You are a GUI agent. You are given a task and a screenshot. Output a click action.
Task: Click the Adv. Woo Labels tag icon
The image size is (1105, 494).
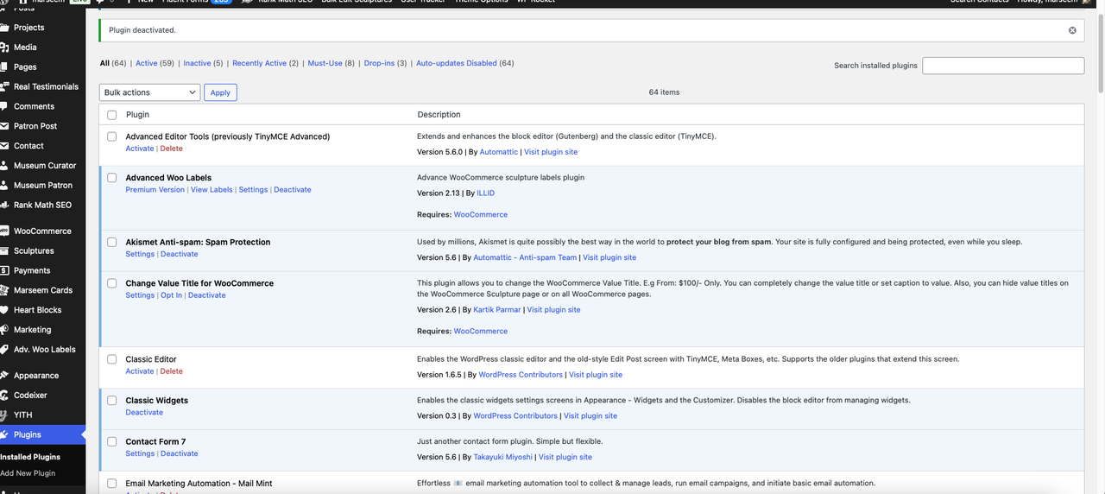[x=5, y=350]
